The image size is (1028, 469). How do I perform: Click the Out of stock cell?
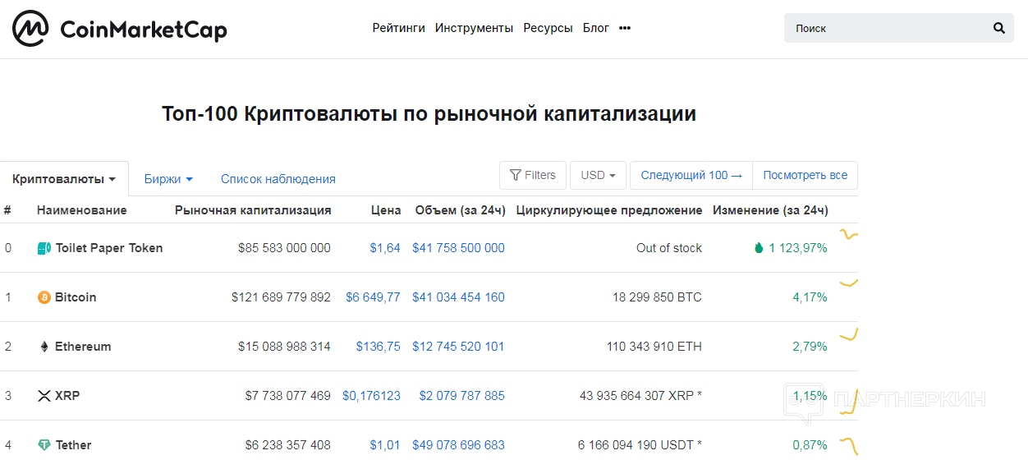point(669,248)
